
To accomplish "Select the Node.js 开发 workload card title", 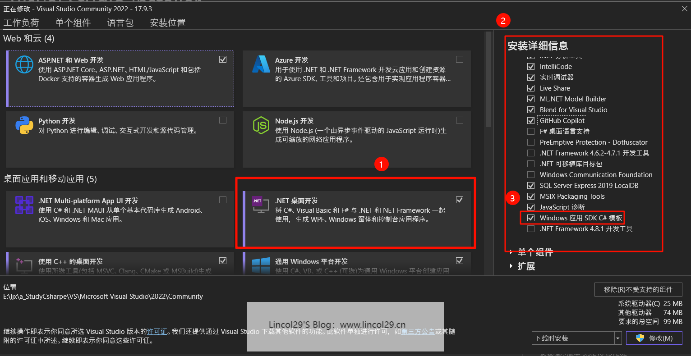I will pos(294,121).
